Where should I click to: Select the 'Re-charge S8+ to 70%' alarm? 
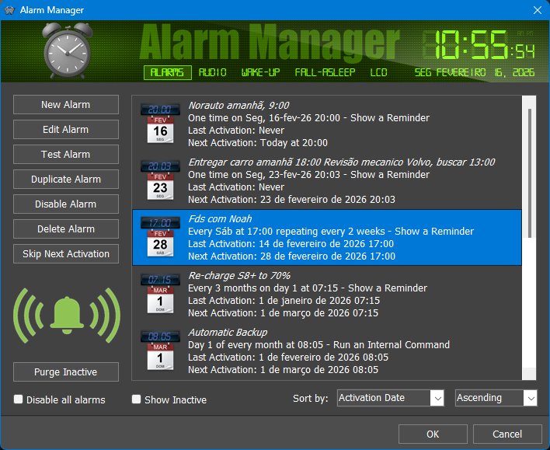tap(327, 294)
